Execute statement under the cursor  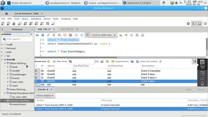(54, 35)
